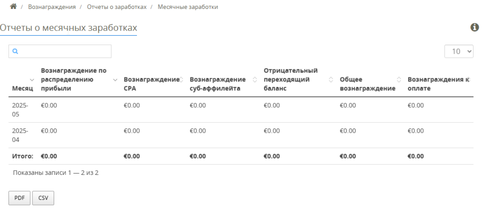Screen dimensions: 482x211
Task: Open the rows-per-page dropdown showing 10
Action: 458,52
